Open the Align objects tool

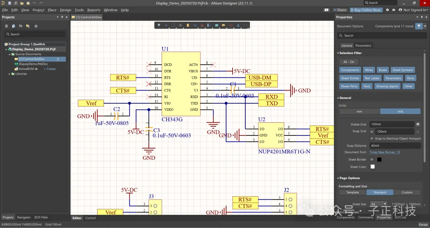pos(180,25)
